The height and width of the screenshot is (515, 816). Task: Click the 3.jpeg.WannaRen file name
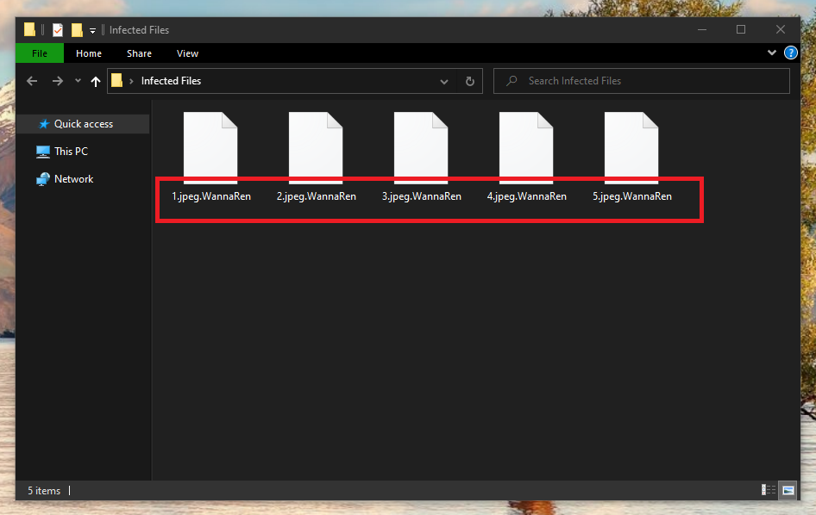click(422, 196)
